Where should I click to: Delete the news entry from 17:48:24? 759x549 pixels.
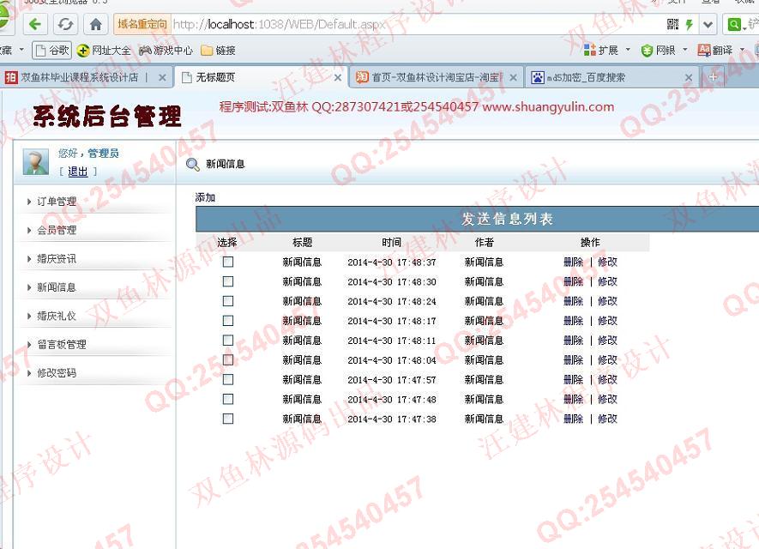pos(574,301)
